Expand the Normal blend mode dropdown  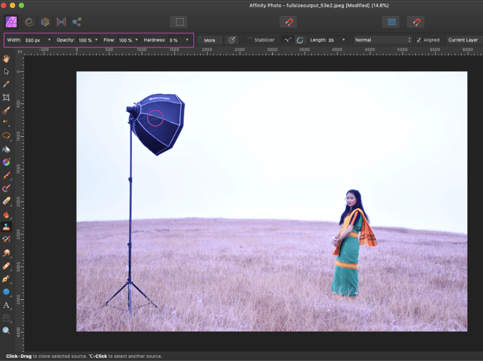[383, 40]
